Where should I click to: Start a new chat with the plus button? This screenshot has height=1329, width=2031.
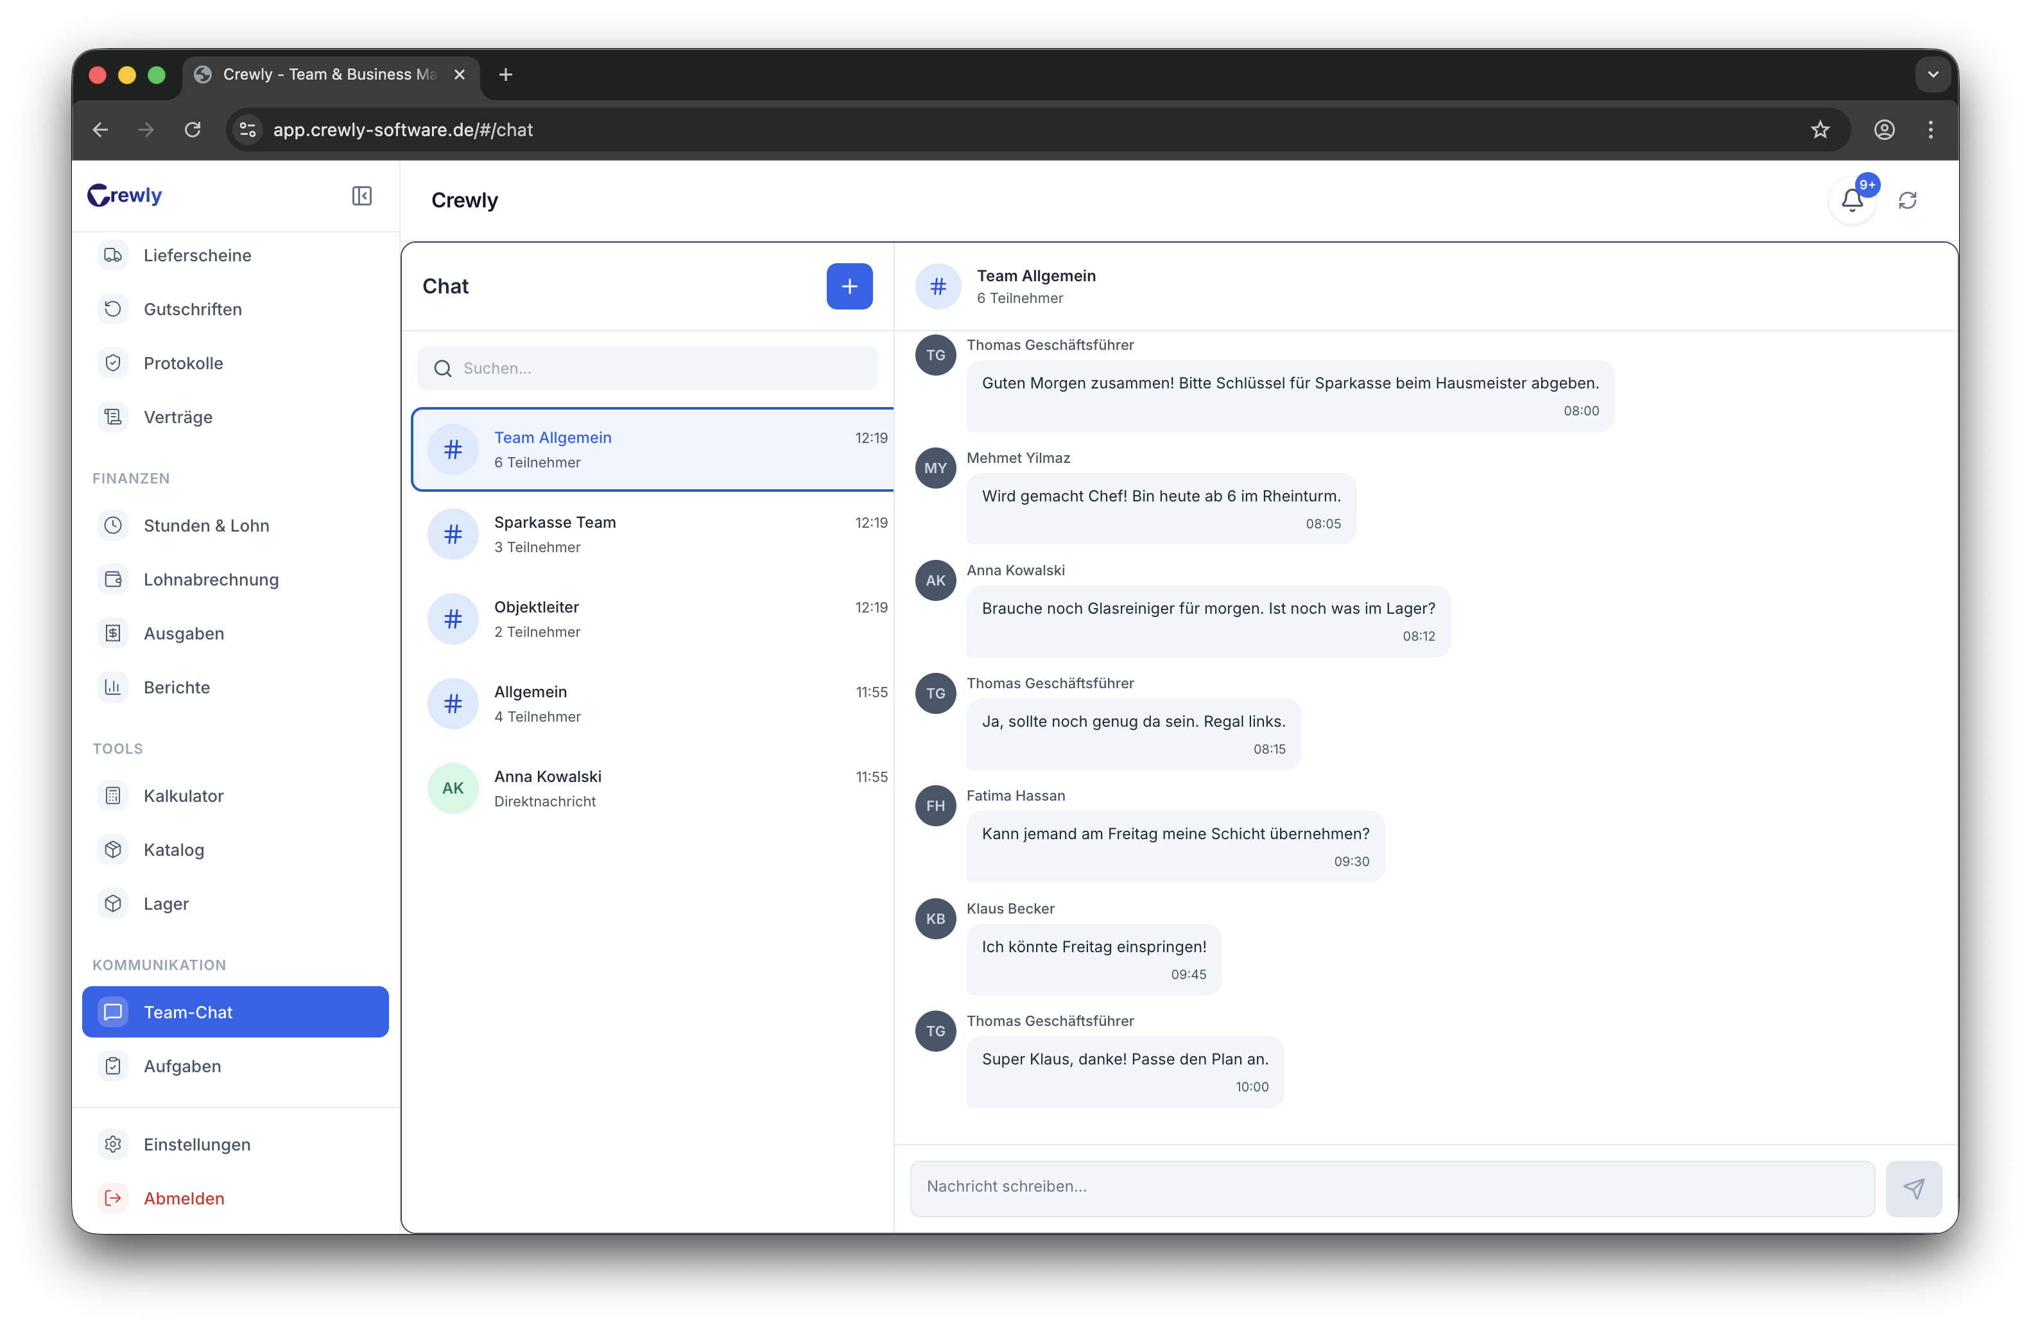[849, 286]
